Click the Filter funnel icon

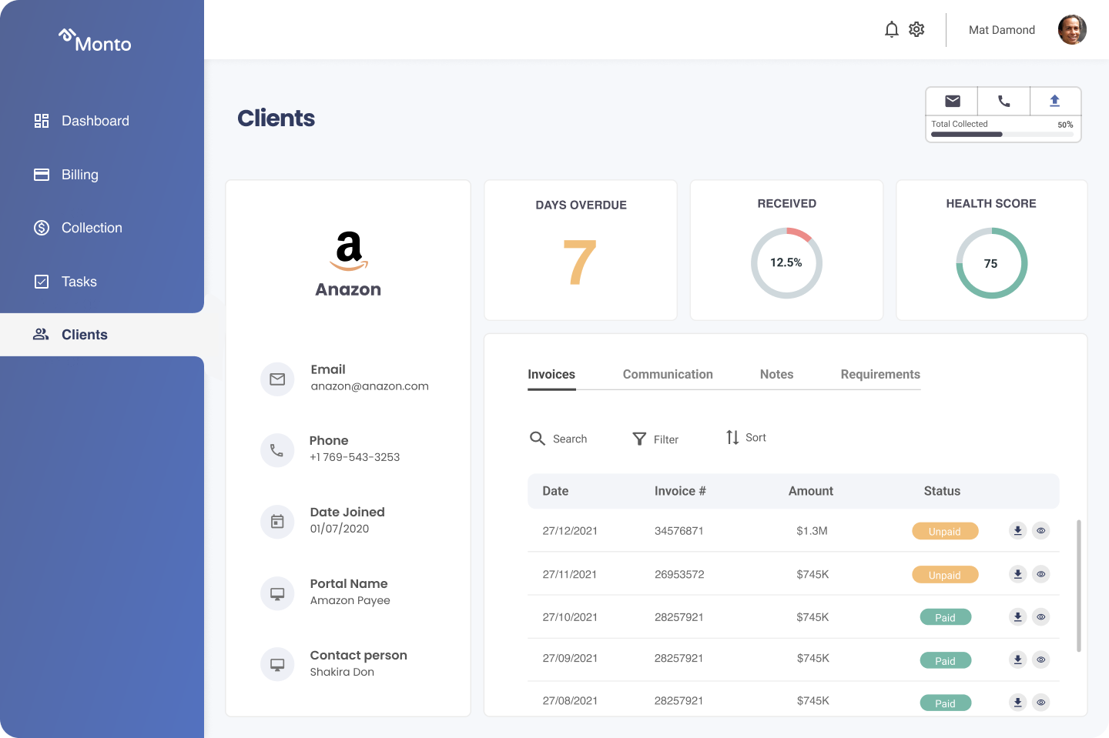[x=639, y=439]
